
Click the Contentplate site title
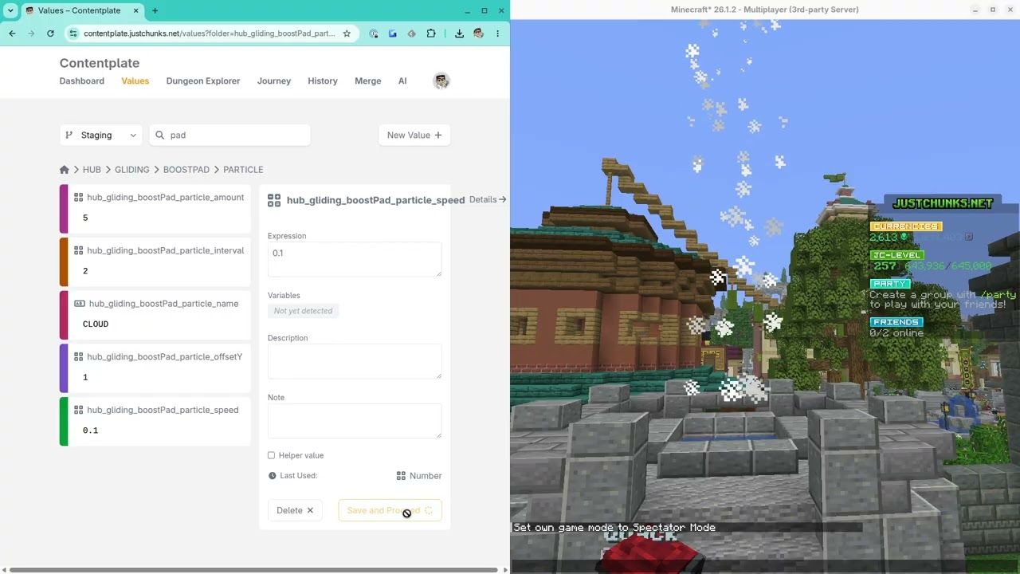[x=100, y=63]
